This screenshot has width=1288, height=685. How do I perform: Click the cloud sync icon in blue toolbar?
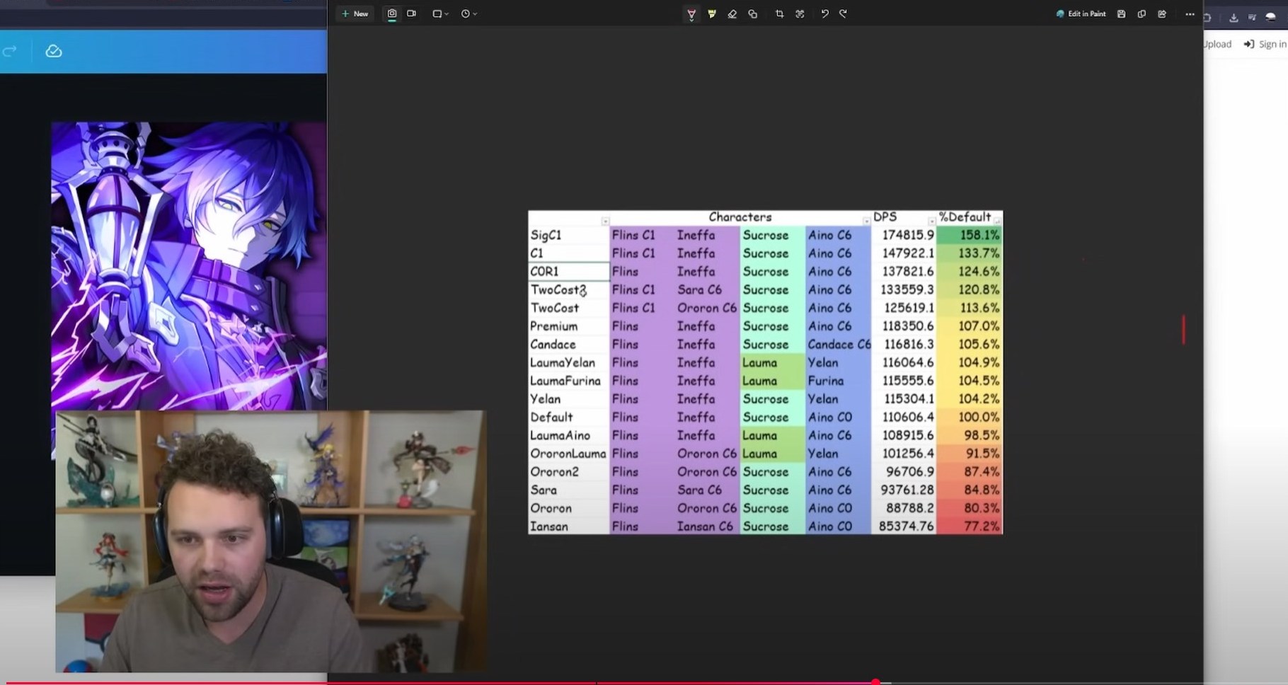[x=54, y=51]
